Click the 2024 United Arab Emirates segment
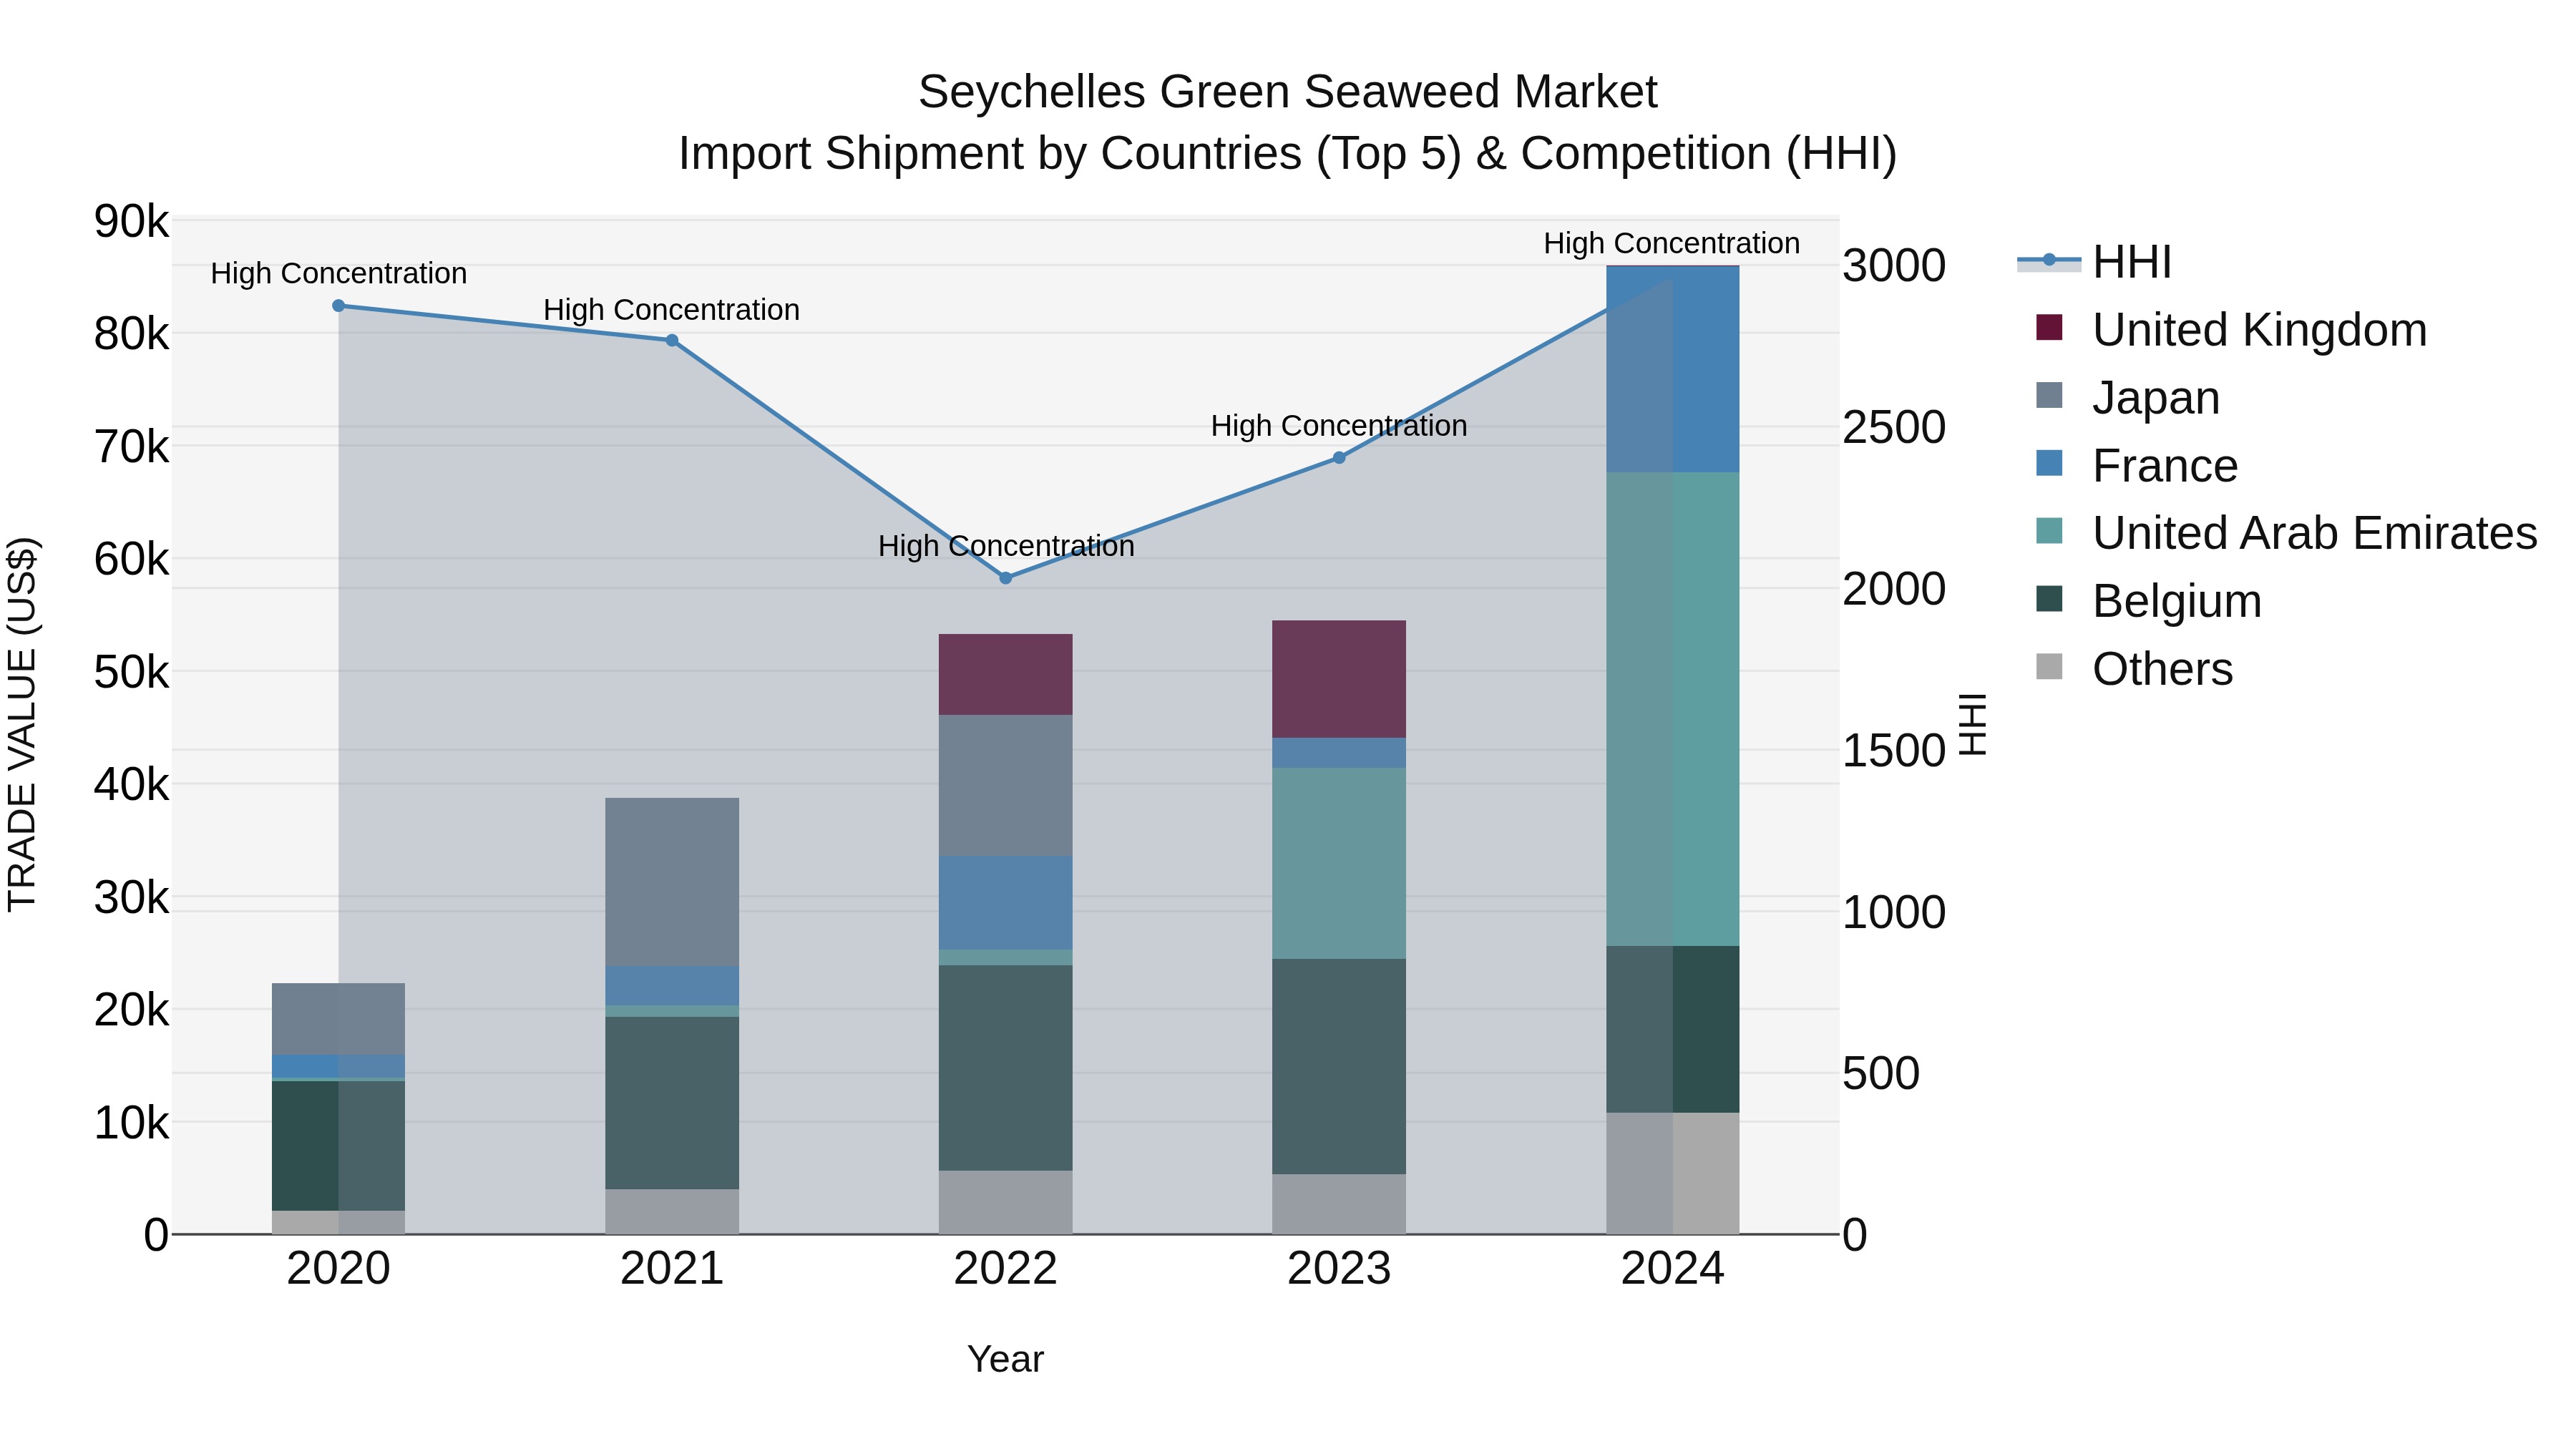Image resolution: width=2576 pixels, height=1449 pixels. click(1673, 709)
